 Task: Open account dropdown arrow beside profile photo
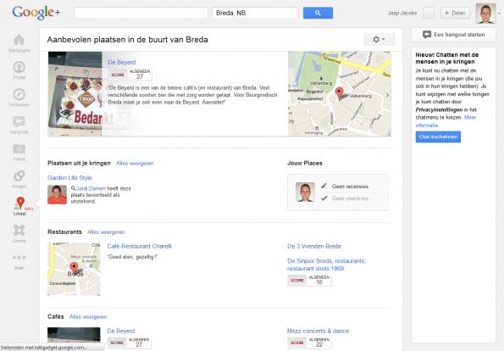click(x=499, y=14)
